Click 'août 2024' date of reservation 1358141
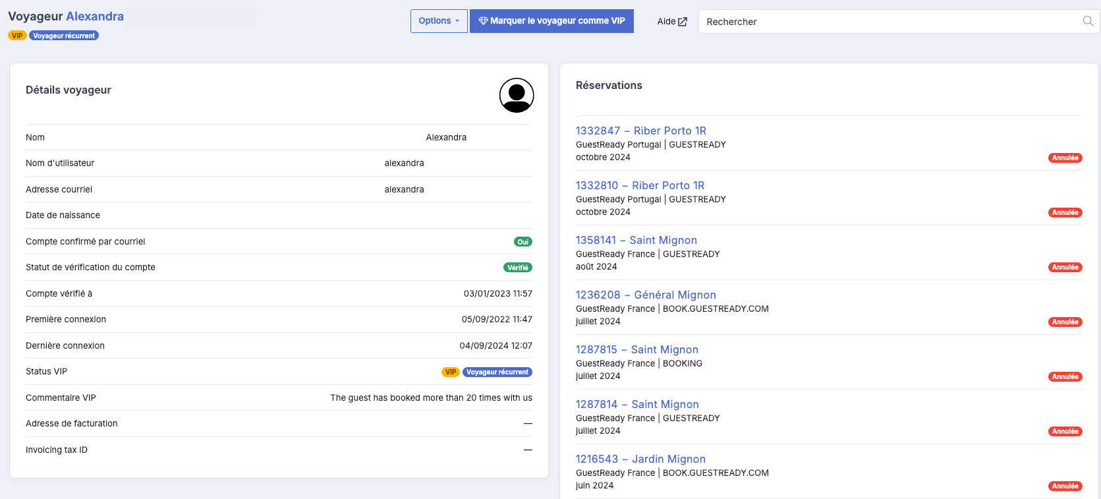The width and height of the screenshot is (1101, 499). tap(596, 266)
